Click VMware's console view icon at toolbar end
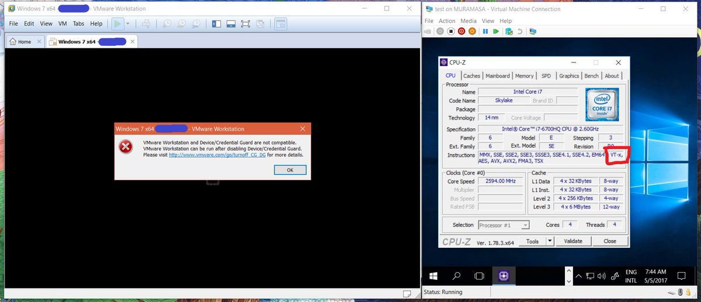 (x=281, y=24)
